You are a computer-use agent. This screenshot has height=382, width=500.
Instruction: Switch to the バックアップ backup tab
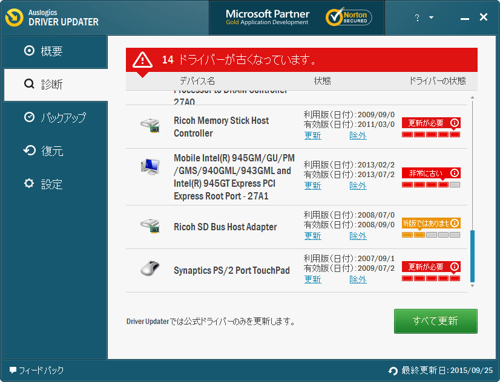56,117
